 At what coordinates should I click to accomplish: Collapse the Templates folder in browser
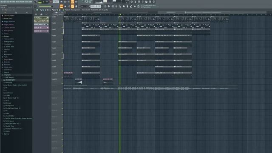click(7, 75)
